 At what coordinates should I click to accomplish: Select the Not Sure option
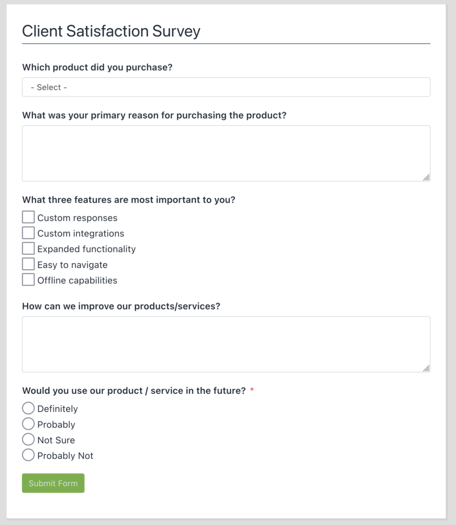[x=28, y=439]
